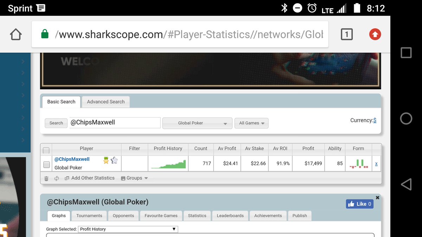Open the Tournaments tab
Image resolution: width=422 pixels, height=237 pixels.
(x=89, y=216)
